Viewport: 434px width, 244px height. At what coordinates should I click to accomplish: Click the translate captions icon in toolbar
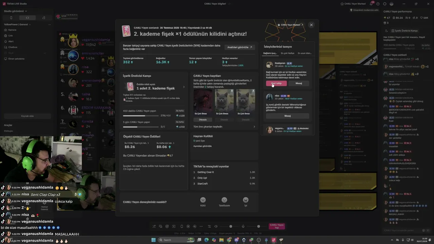coord(161,226)
